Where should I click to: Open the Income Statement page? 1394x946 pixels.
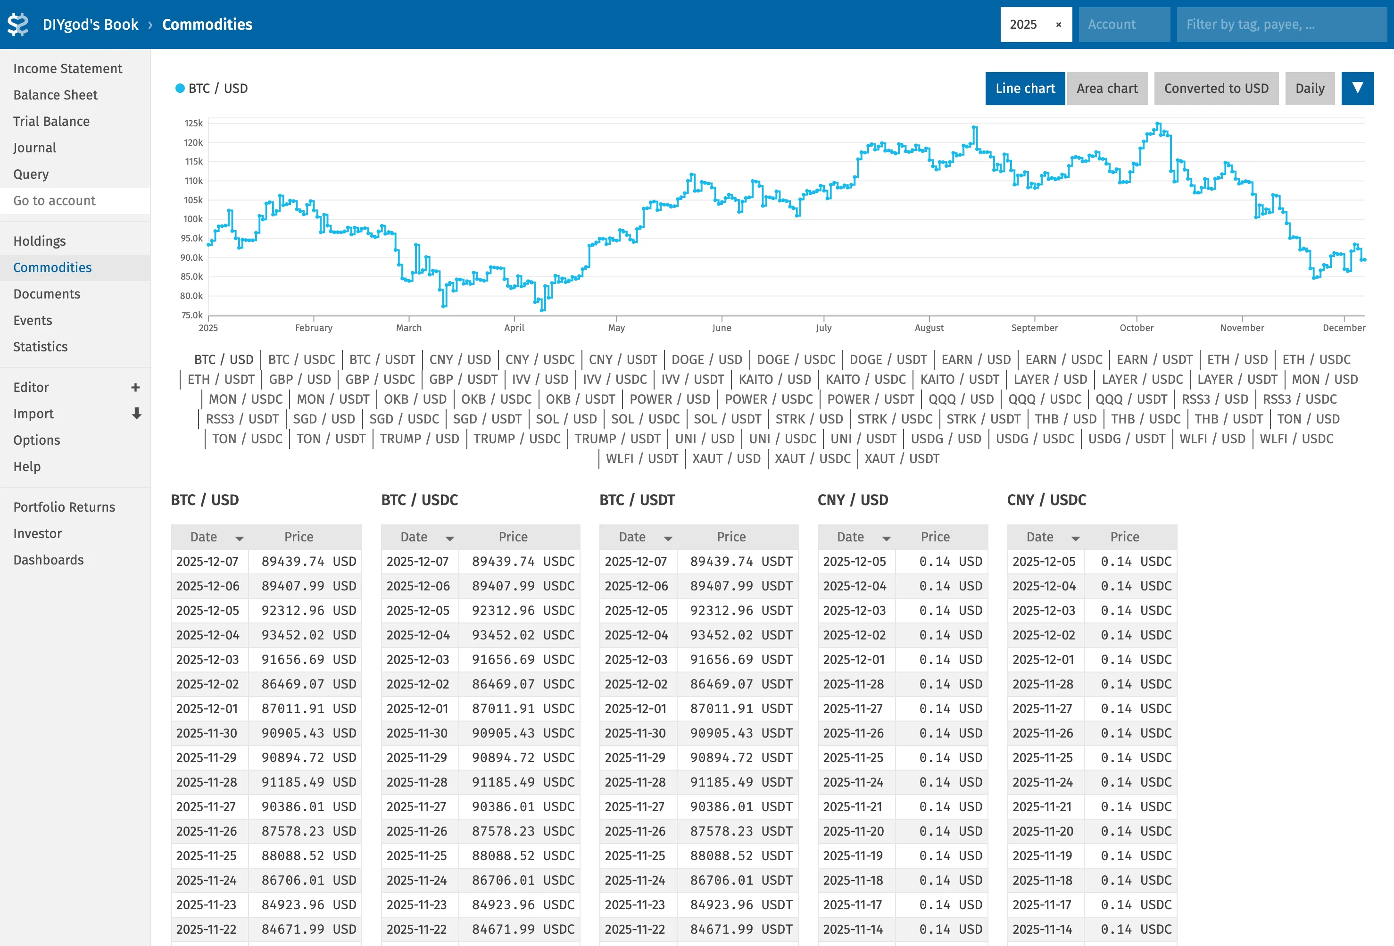pyautogui.click(x=67, y=68)
